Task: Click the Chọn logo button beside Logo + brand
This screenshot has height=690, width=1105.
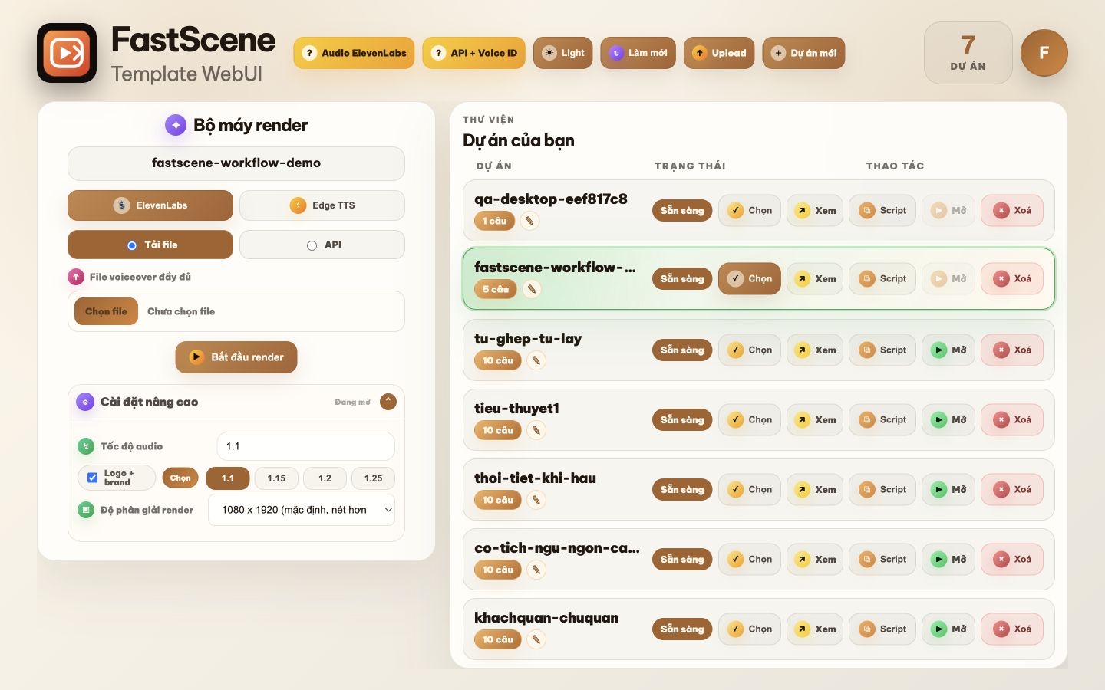Action: coord(180,478)
